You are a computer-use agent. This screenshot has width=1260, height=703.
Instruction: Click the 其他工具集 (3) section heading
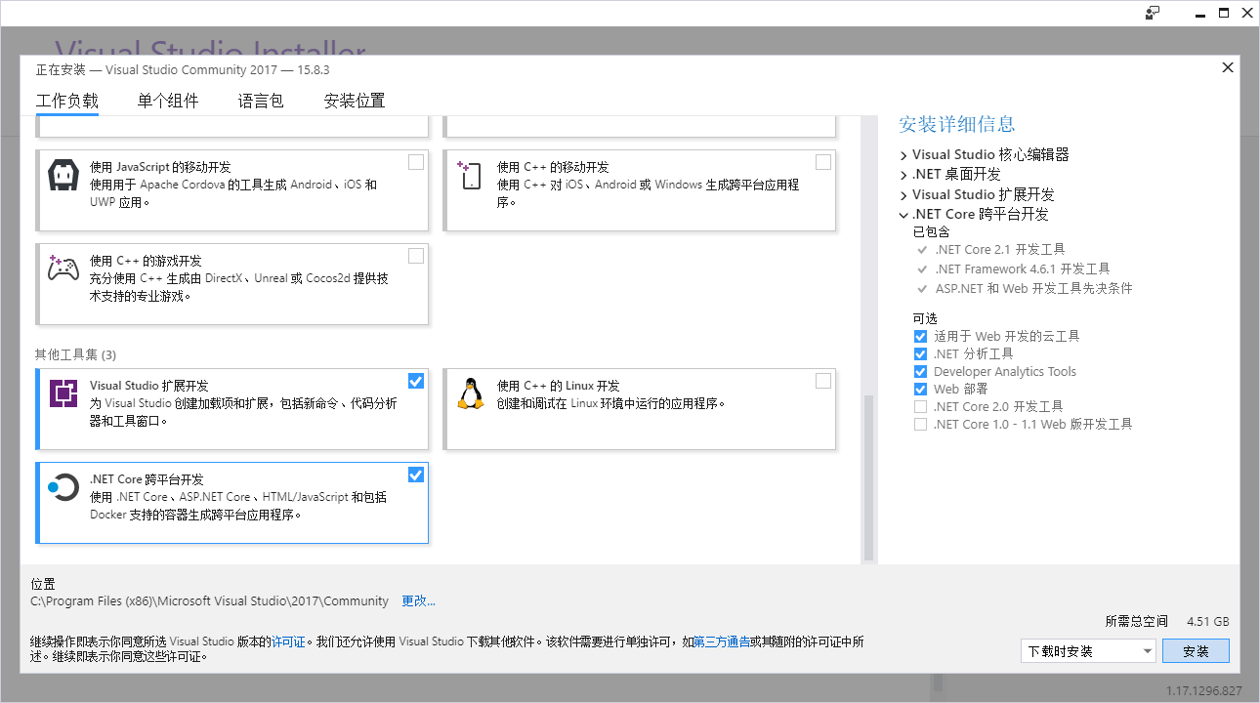[x=75, y=354]
